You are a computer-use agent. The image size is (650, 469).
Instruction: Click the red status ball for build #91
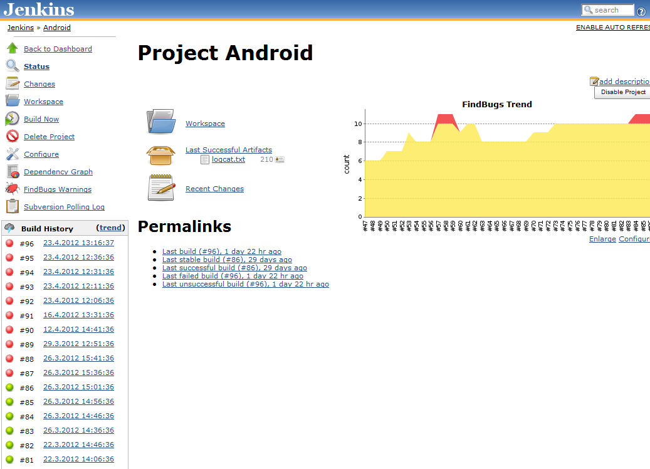pos(9,315)
